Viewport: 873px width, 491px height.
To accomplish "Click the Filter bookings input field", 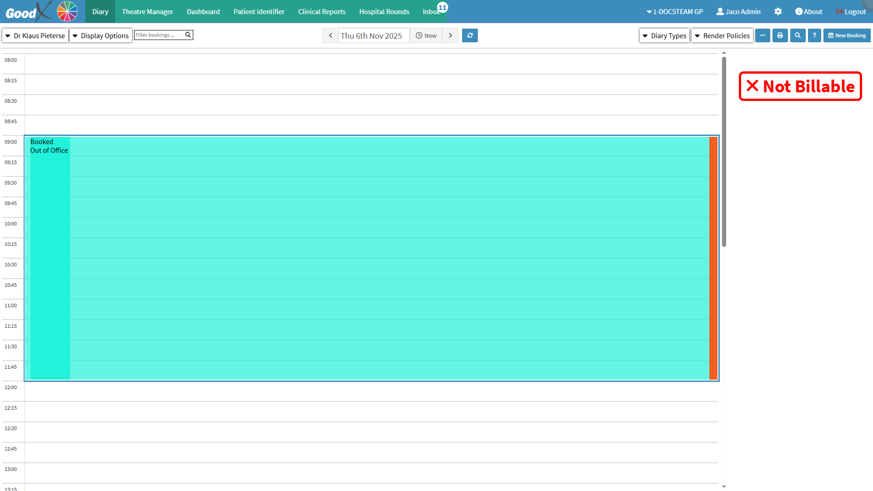I will tap(159, 35).
